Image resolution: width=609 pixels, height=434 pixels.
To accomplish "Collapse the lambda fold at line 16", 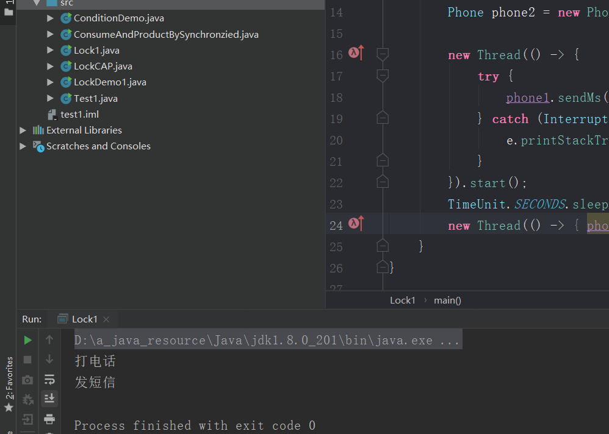I will point(383,54).
